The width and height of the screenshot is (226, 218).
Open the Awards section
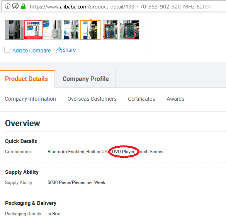pos(175,99)
